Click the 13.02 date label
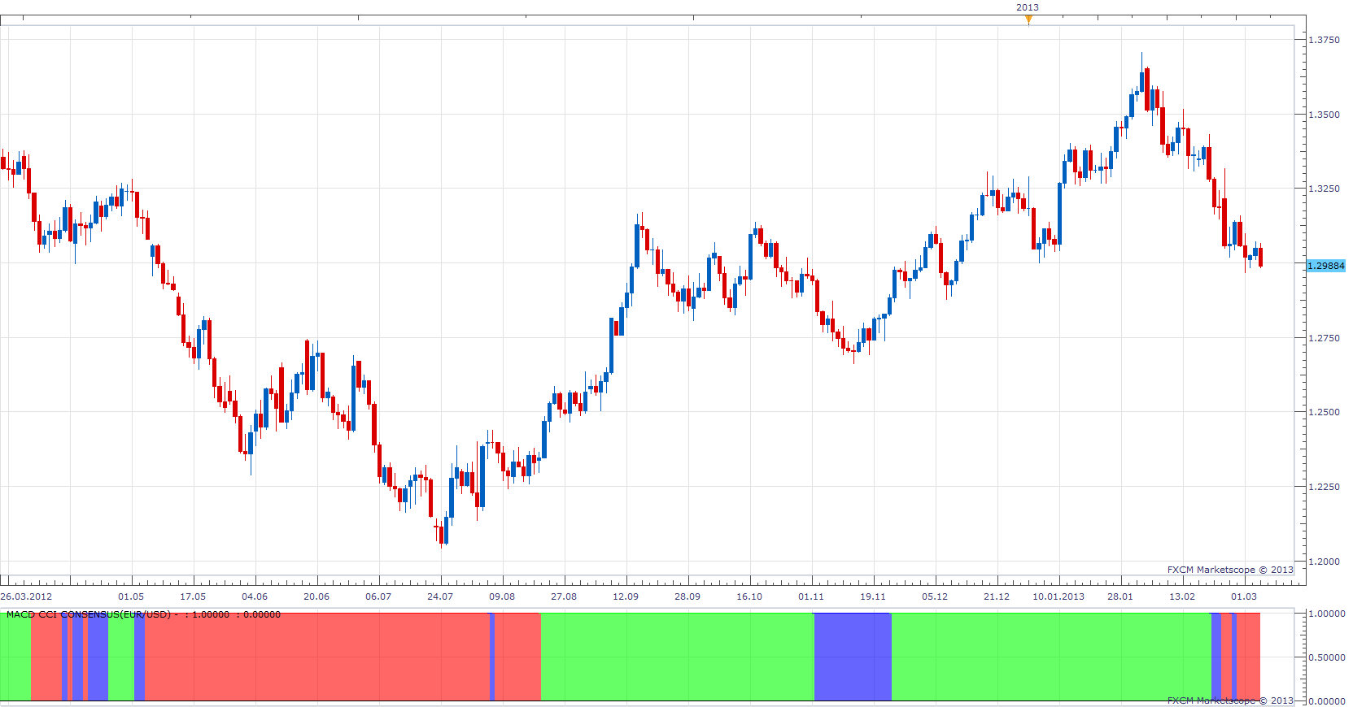Screen dimensions: 1353x707 [x=1182, y=596]
